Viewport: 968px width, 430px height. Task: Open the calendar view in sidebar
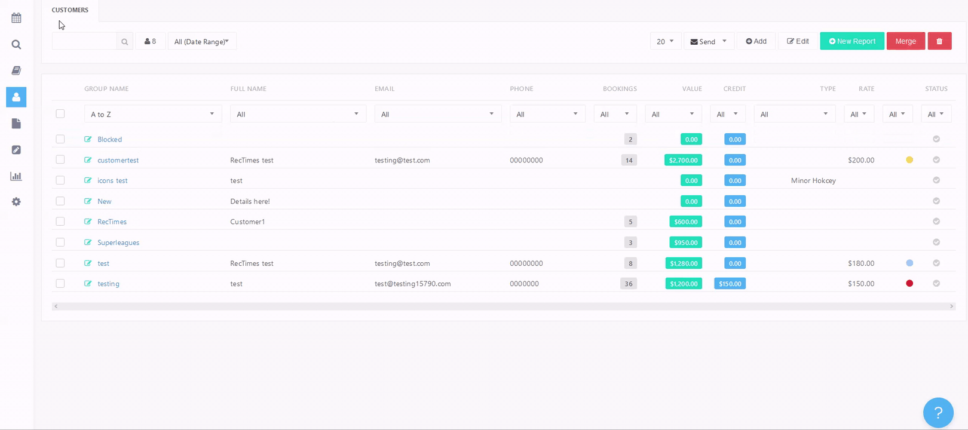[16, 18]
